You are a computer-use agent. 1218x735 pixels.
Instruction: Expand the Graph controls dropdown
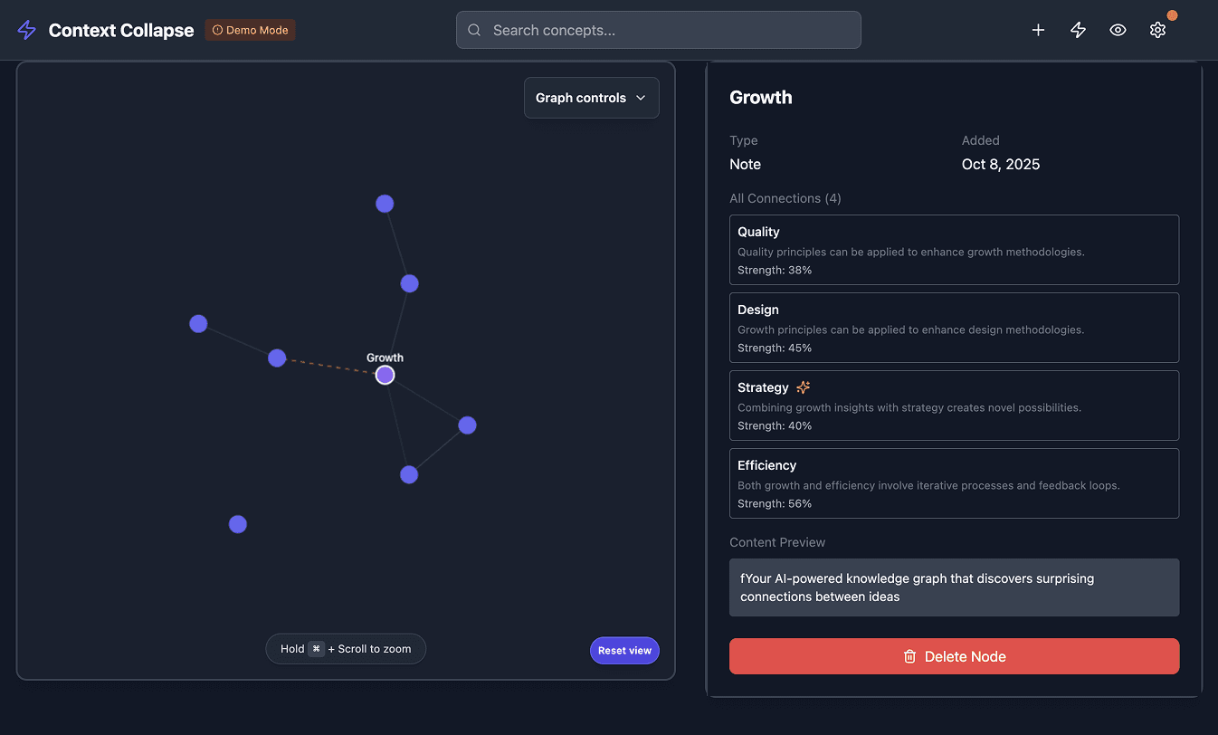pyautogui.click(x=591, y=98)
